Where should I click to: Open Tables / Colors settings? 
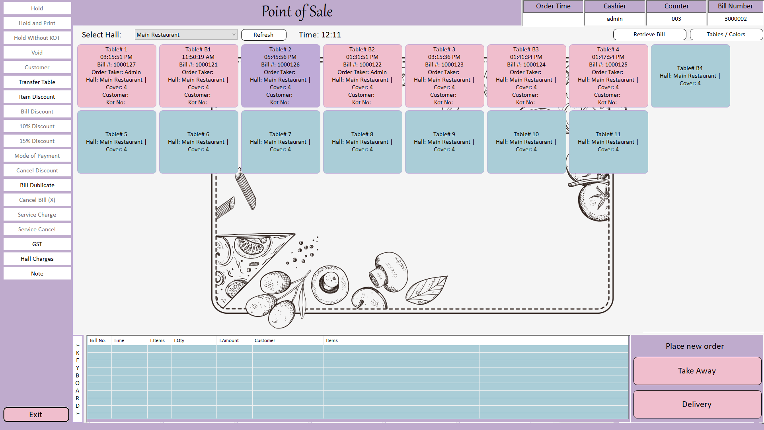726,34
